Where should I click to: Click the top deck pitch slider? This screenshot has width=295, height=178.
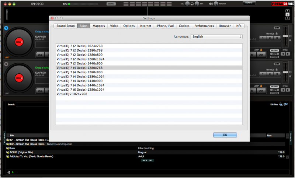(x=284, y=36)
